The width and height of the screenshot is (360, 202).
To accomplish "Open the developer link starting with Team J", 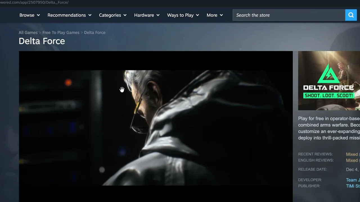I will (353, 180).
